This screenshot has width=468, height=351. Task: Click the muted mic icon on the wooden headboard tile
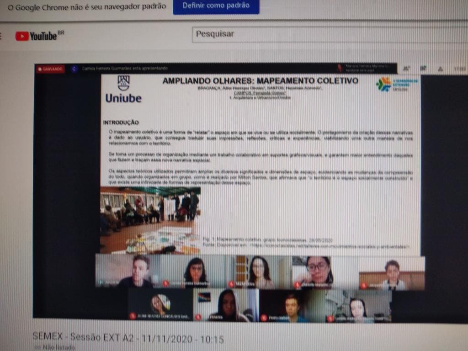pyautogui.click(x=363, y=286)
